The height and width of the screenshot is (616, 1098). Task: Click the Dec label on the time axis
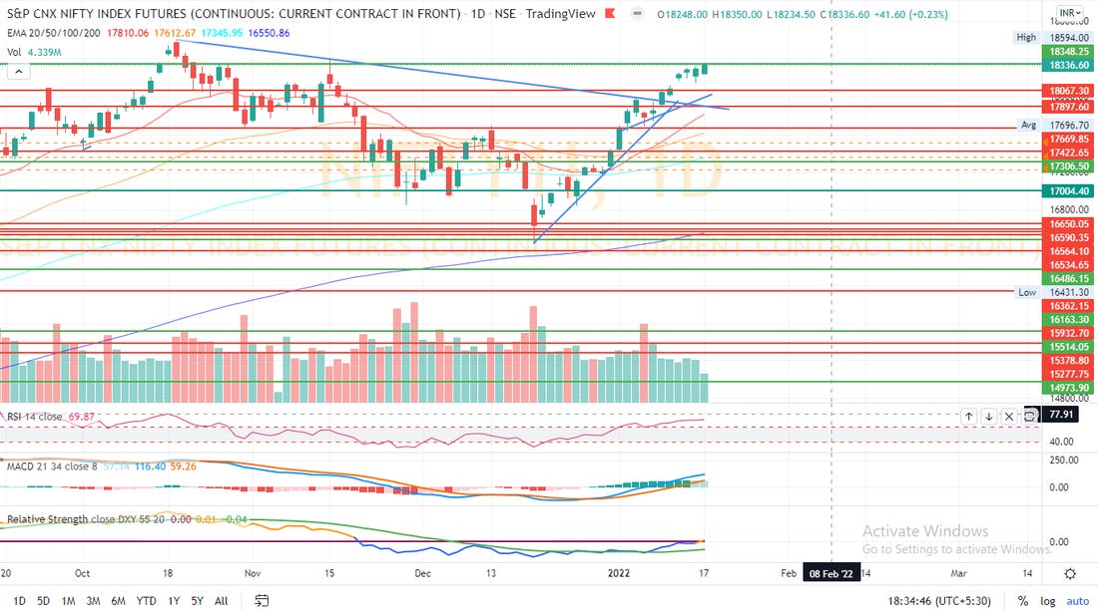(x=422, y=573)
